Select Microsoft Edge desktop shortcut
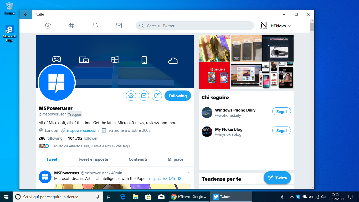The width and height of the screenshot is (359, 202). (x=10, y=33)
